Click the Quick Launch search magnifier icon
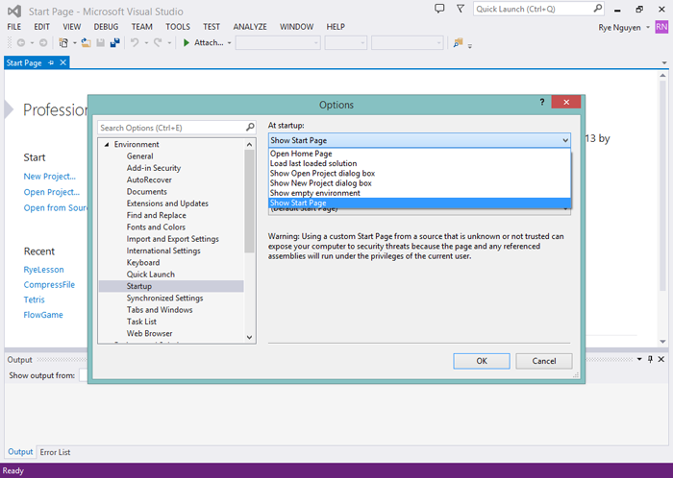This screenshot has height=478, width=673. coord(597,9)
